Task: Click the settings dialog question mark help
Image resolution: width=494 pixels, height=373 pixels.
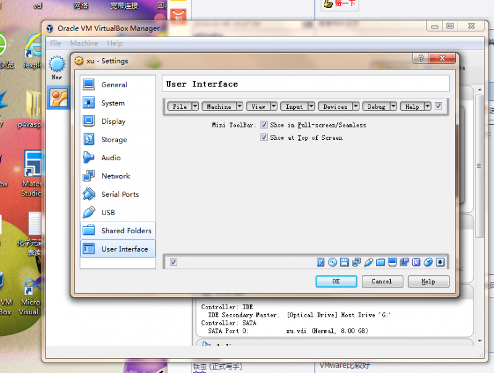Action: [x=421, y=58]
